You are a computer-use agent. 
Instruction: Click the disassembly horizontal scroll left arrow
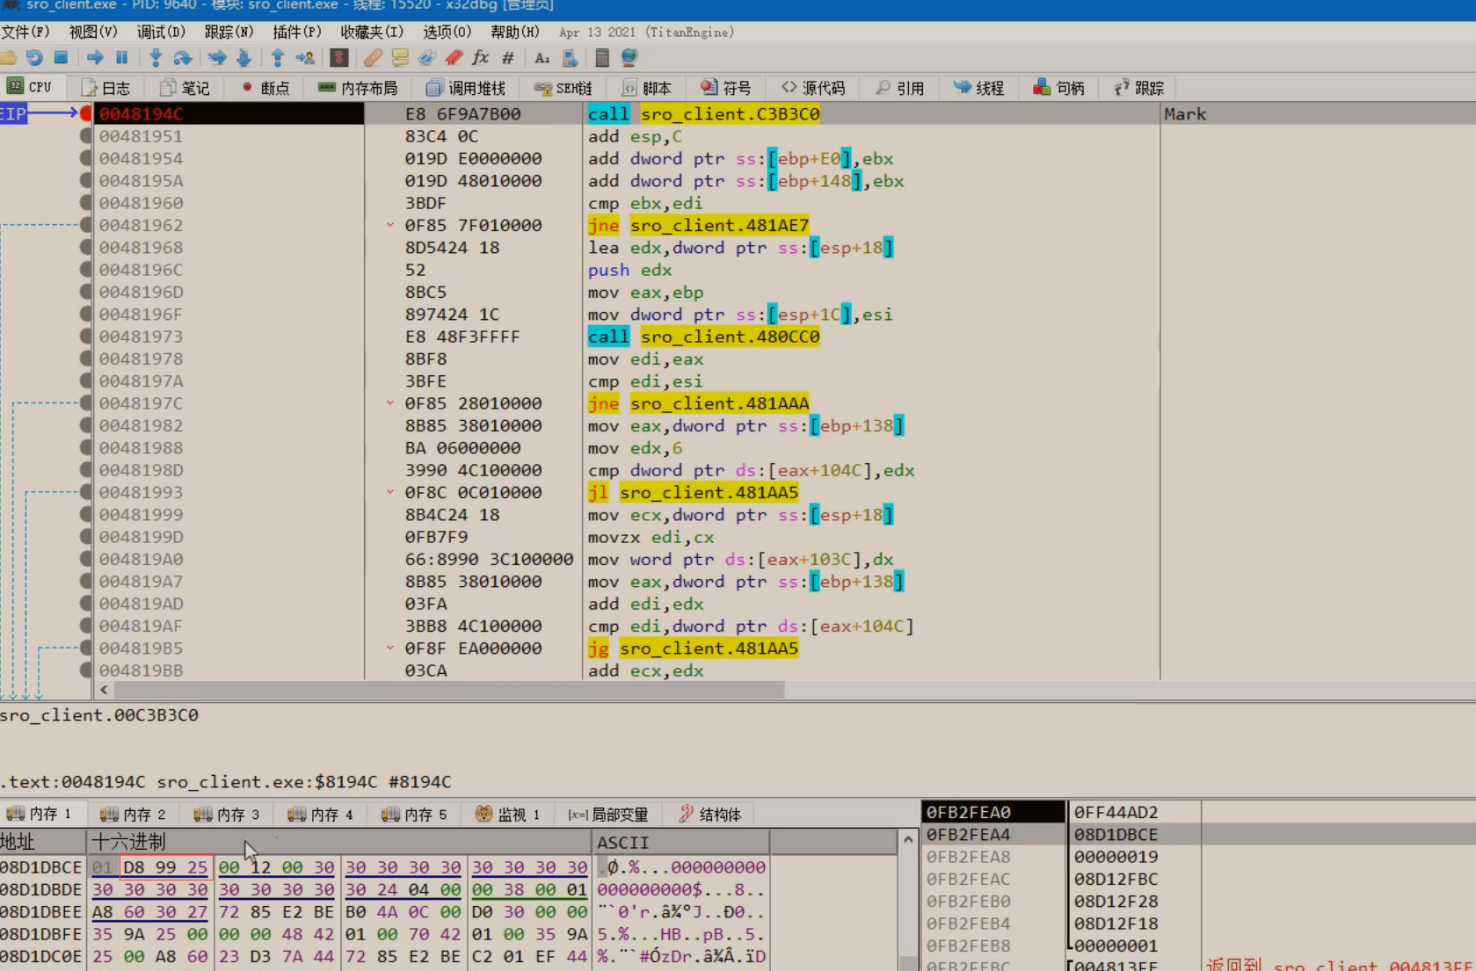pos(104,690)
